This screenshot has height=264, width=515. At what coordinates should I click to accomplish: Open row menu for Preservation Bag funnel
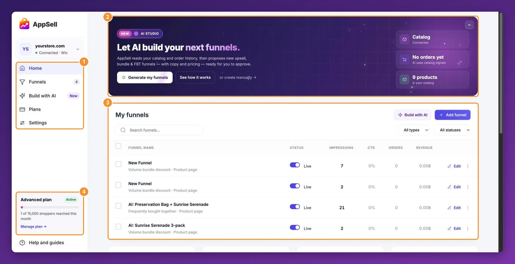tap(468, 208)
